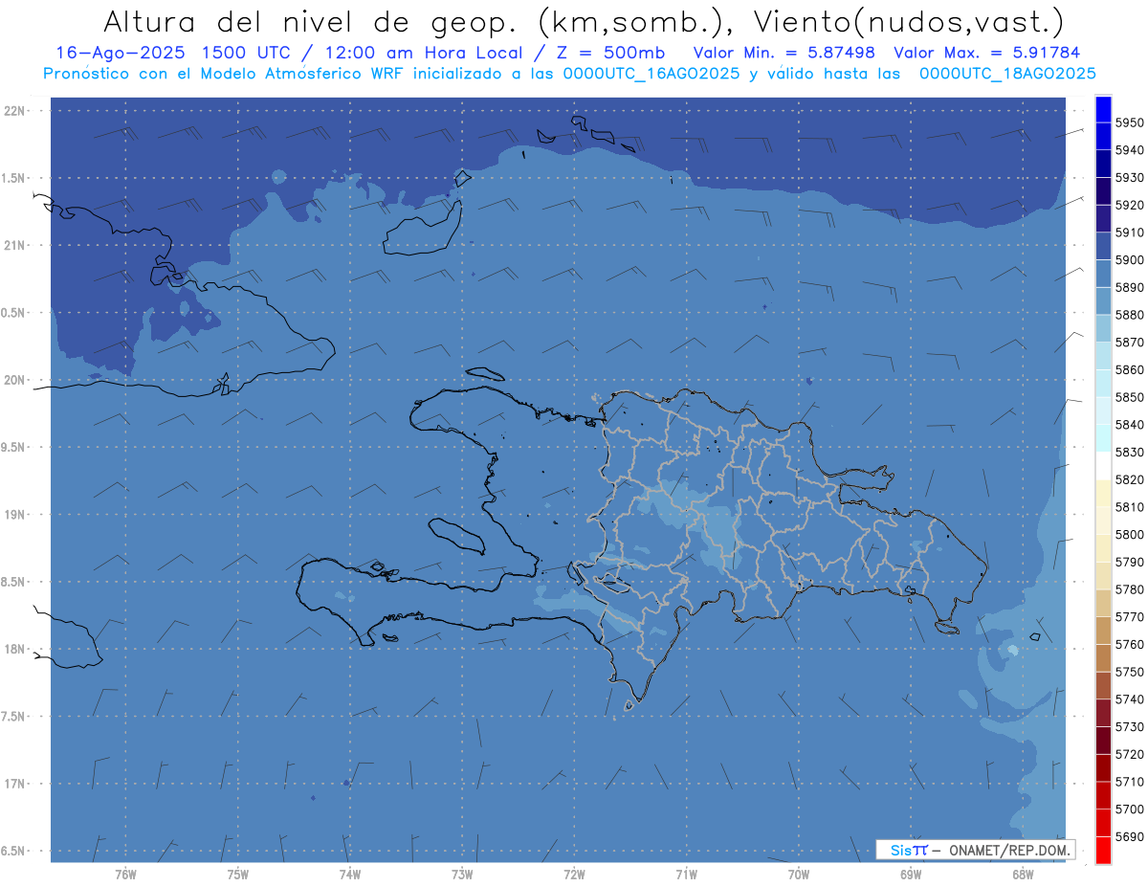Viewport: 1148px width, 887px height.
Task: Click the 20N latitude label
Action: pyautogui.click(x=14, y=380)
